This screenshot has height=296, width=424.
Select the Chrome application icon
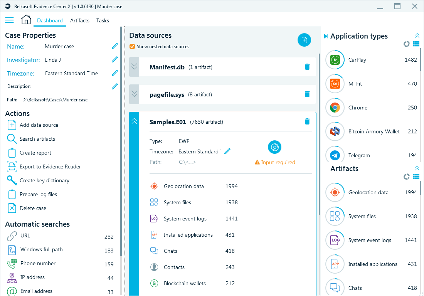coord(335,108)
